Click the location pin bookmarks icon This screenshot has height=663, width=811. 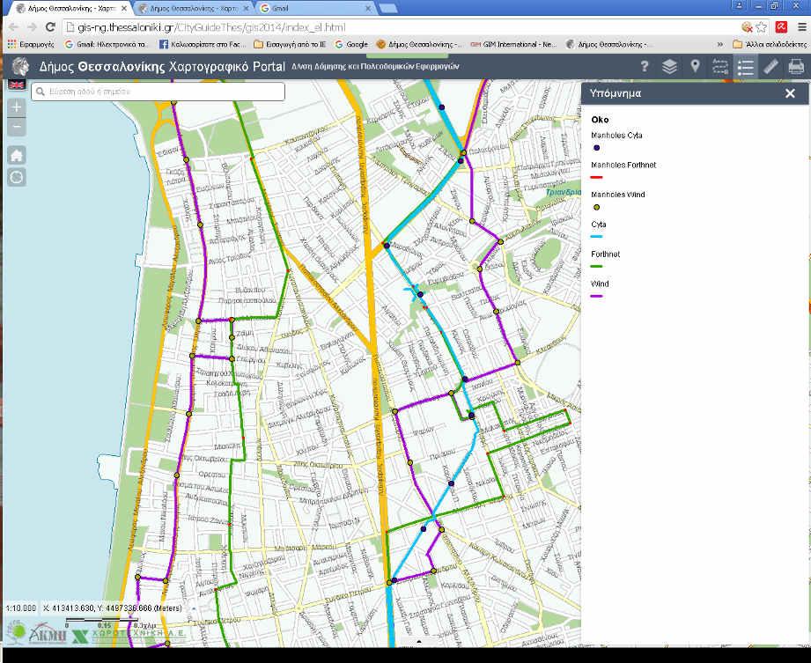(x=695, y=66)
